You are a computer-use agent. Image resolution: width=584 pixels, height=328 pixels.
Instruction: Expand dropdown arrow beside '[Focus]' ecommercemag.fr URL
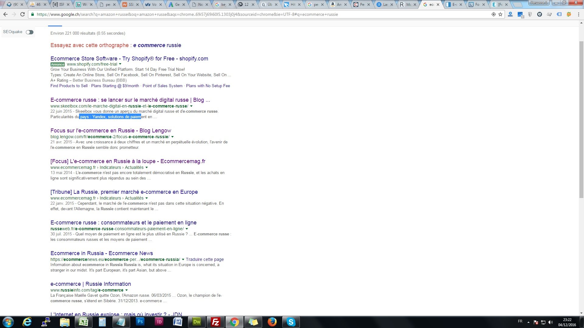(147, 167)
